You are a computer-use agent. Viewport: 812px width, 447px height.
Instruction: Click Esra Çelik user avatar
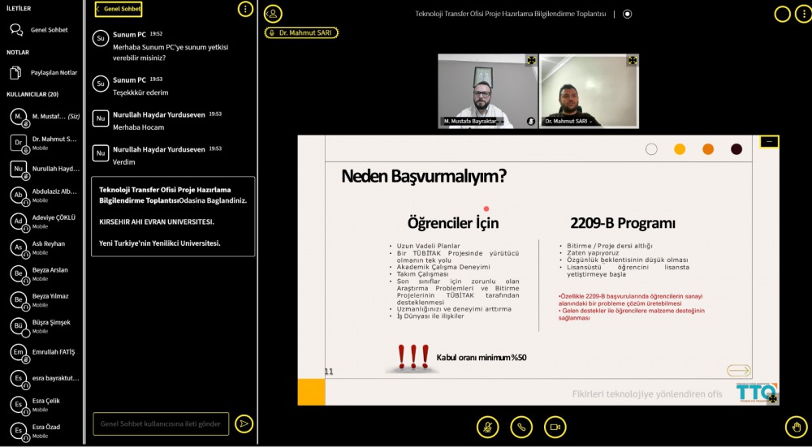(19, 405)
